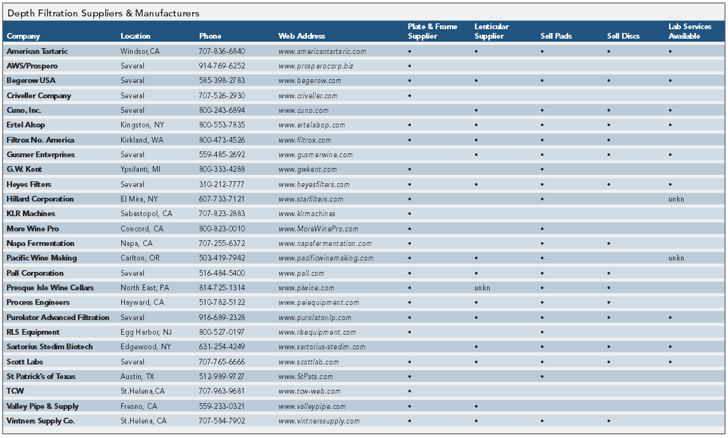
Task: Click the Location column header
Action: 135,36
